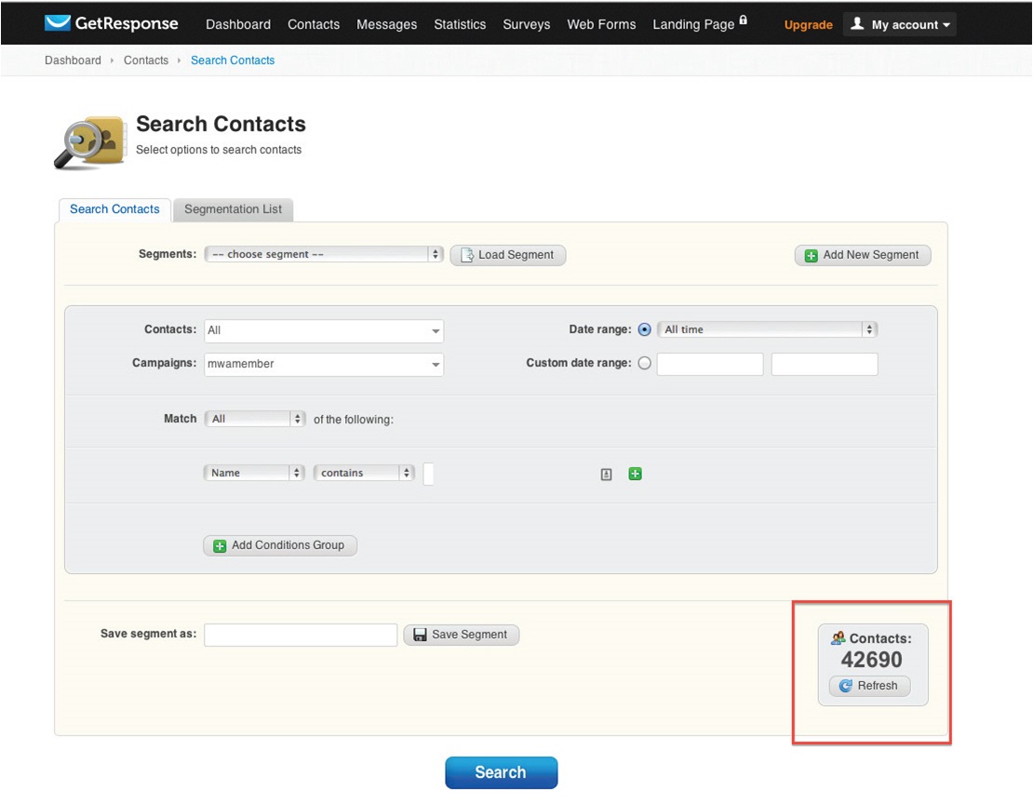Expand the My account dropdown
The height and width of the screenshot is (804, 1033).
click(899, 24)
